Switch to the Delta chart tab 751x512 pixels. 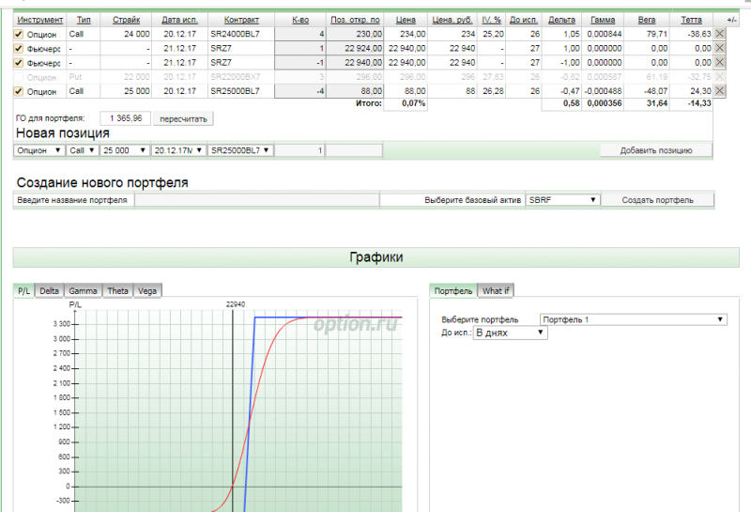(49, 291)
